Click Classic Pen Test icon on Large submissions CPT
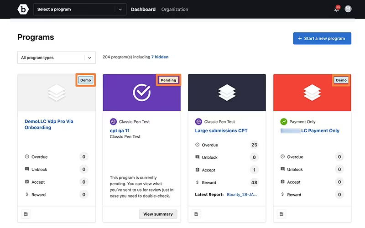 (x=198, y=122)
